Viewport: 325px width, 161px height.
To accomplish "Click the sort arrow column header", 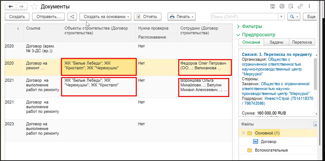I will (14, 33).
